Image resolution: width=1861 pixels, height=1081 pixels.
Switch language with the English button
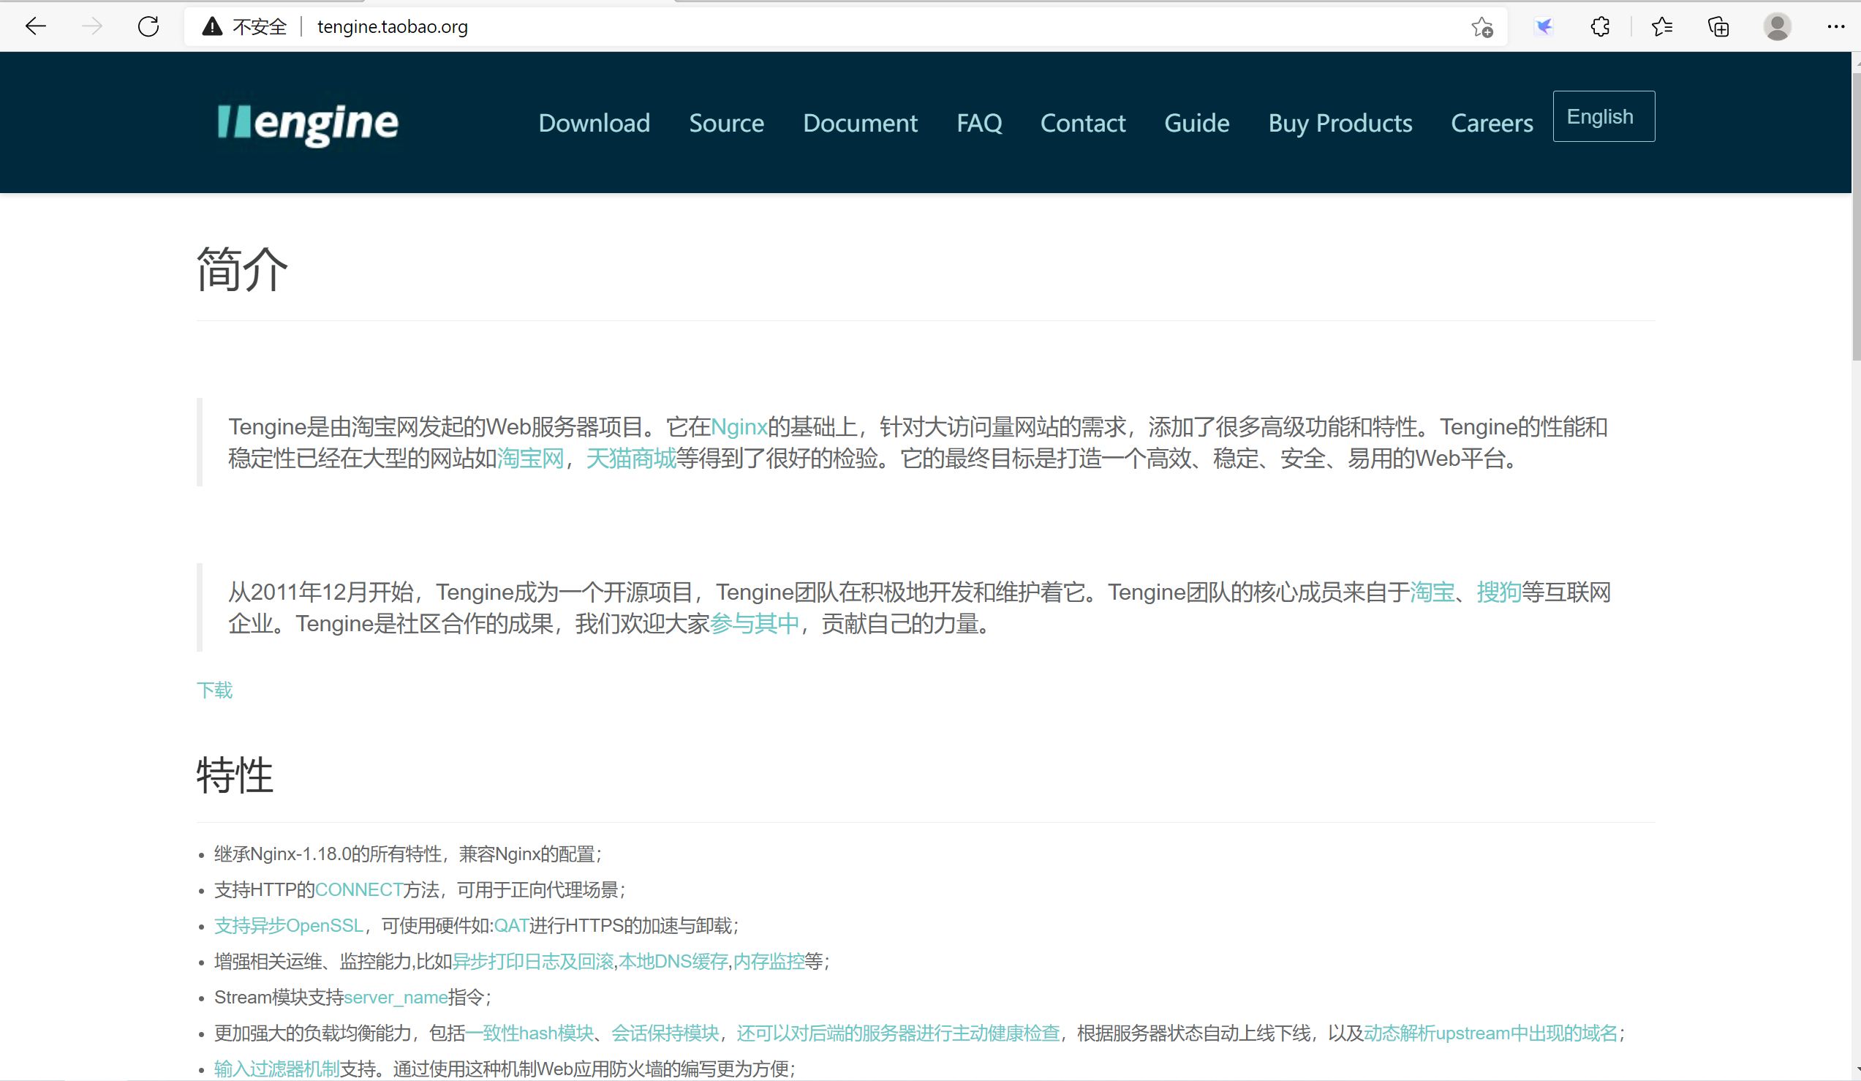1604,116
